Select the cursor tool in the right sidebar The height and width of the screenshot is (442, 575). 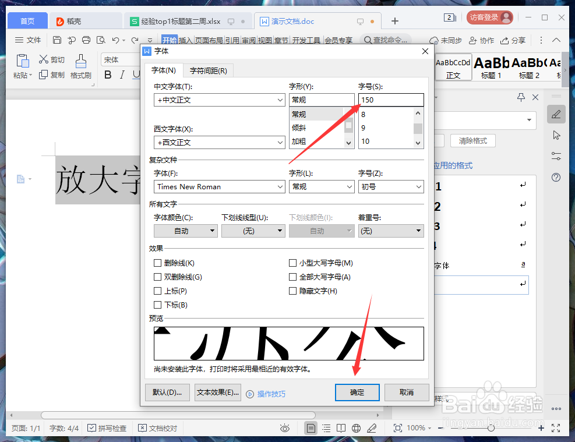tap(556, 135)
